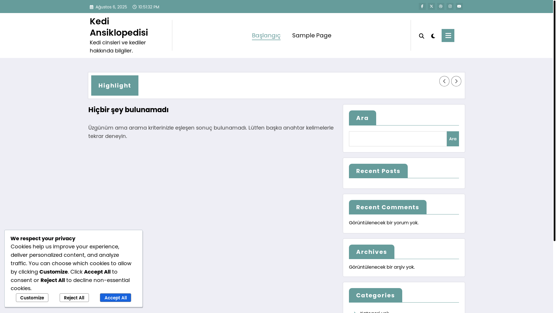
Task: Open the header search magnifier icon
Action: tap(421, 36)
